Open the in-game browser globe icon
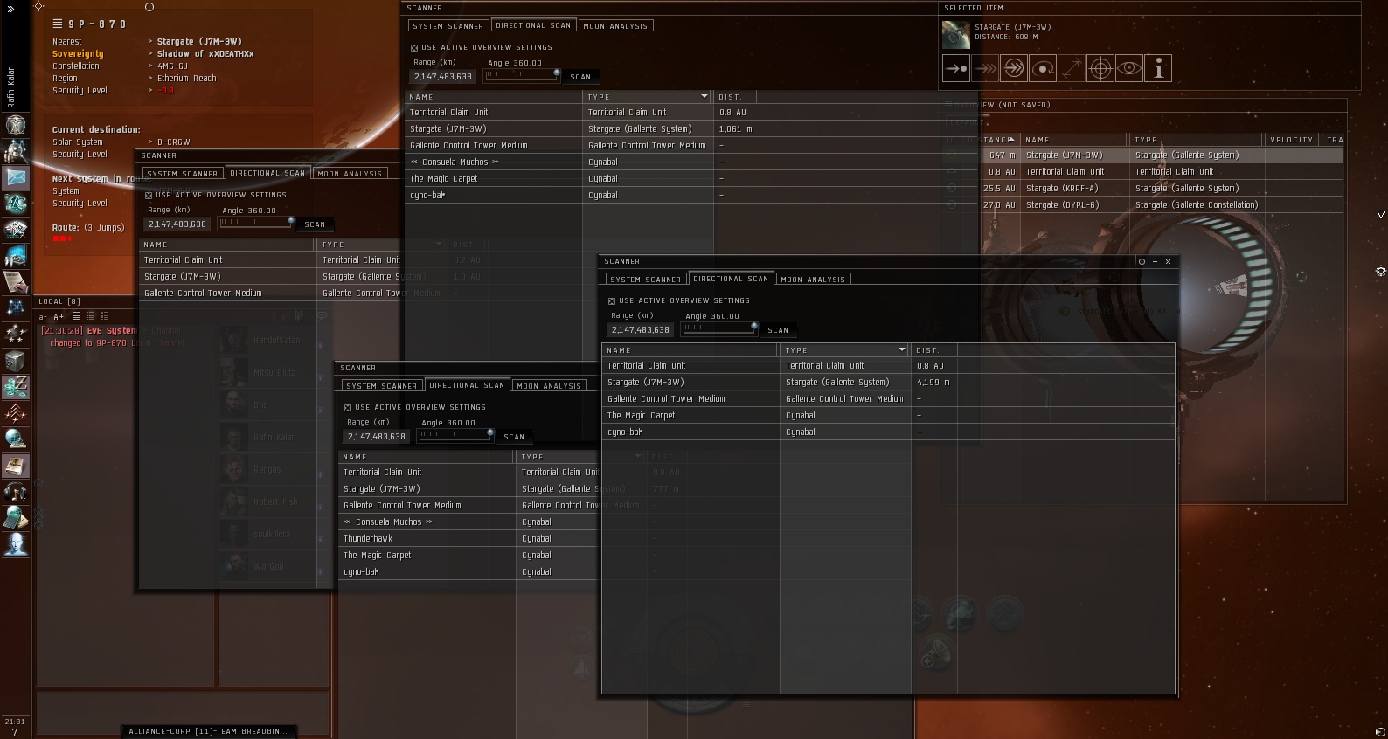1388x739 pixels. coord(16,439)
